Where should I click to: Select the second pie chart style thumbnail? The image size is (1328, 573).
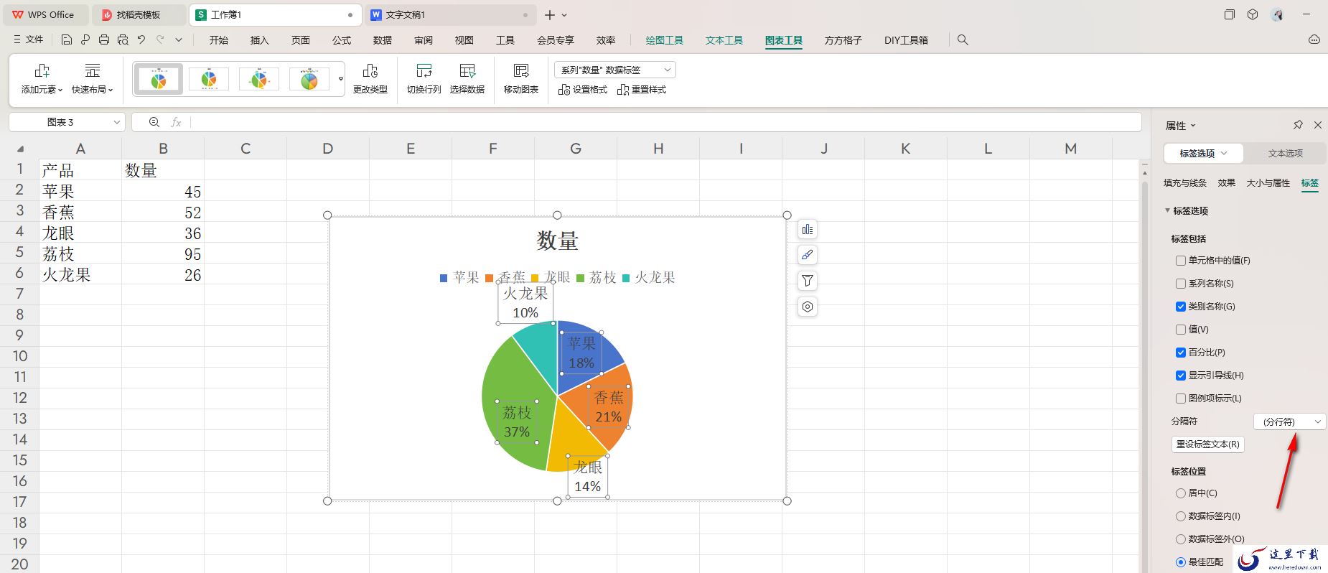pyautogui.click(x=209, y=79)
